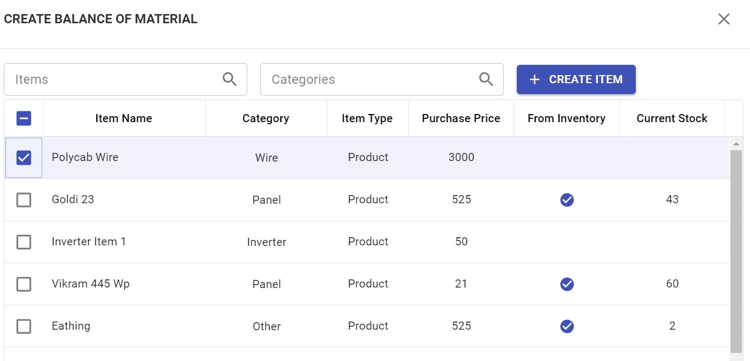The image size is (750, 361).
Task: Click the From Inventory checkmark for Vikram 445 Wp
Action: (x=567, y=284)
